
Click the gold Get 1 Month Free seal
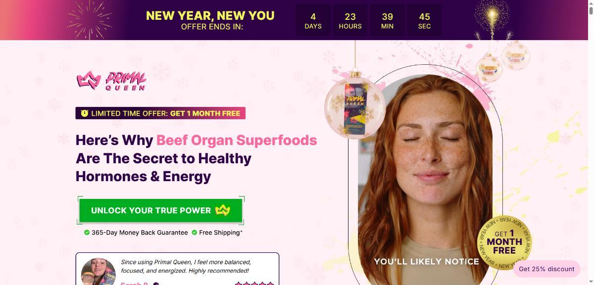(x=504, y=243)
